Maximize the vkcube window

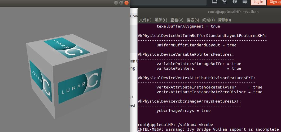[121, 3]
